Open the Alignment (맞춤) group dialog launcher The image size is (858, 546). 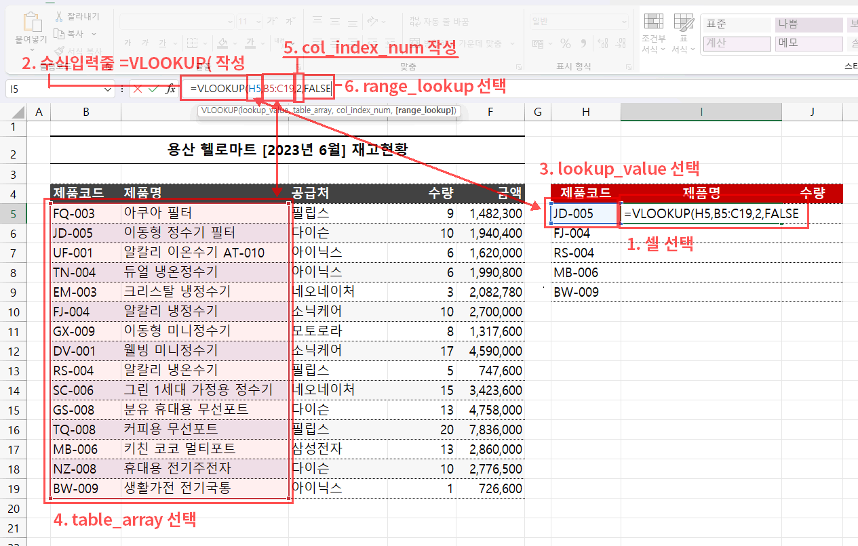(x=518, y=66)
